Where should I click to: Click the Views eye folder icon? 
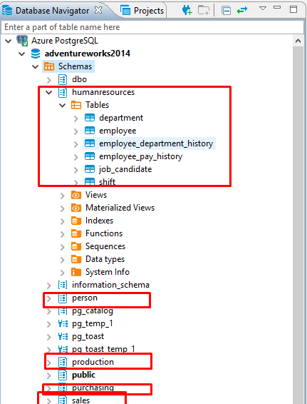click(76, 195)
